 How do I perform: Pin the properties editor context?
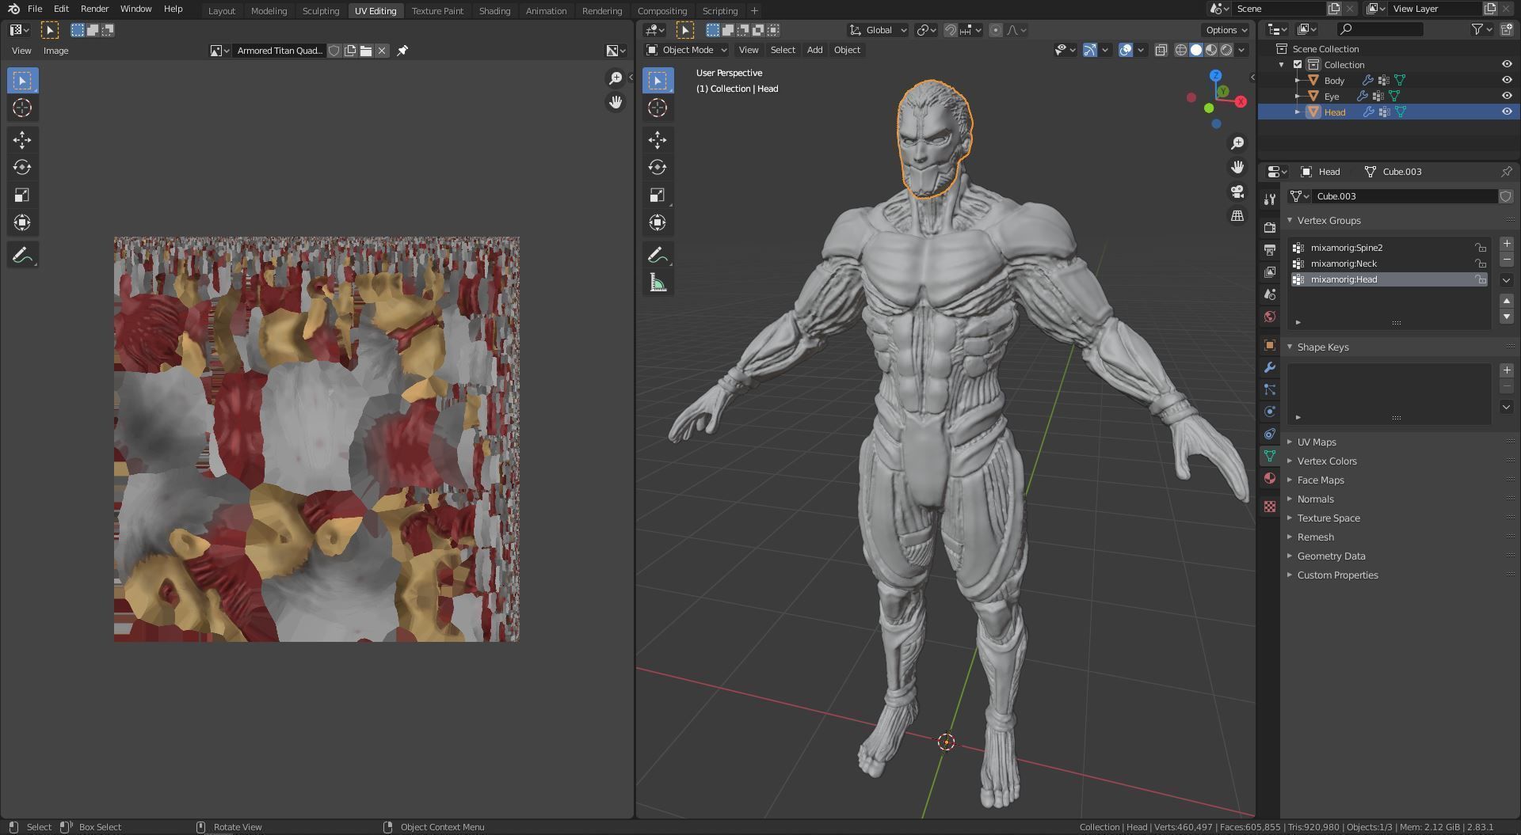[1506, 172]
